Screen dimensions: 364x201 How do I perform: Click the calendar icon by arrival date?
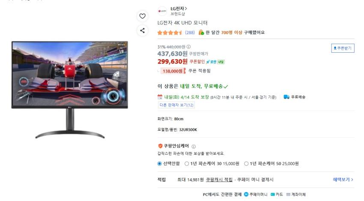click(160, 97)
